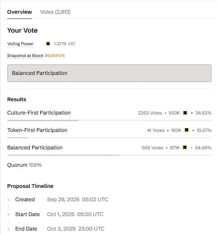Click the Start Date timeline marker dot
Viewport: 217px width, 235px height.
pyautogui.click(x=9, y=214)
